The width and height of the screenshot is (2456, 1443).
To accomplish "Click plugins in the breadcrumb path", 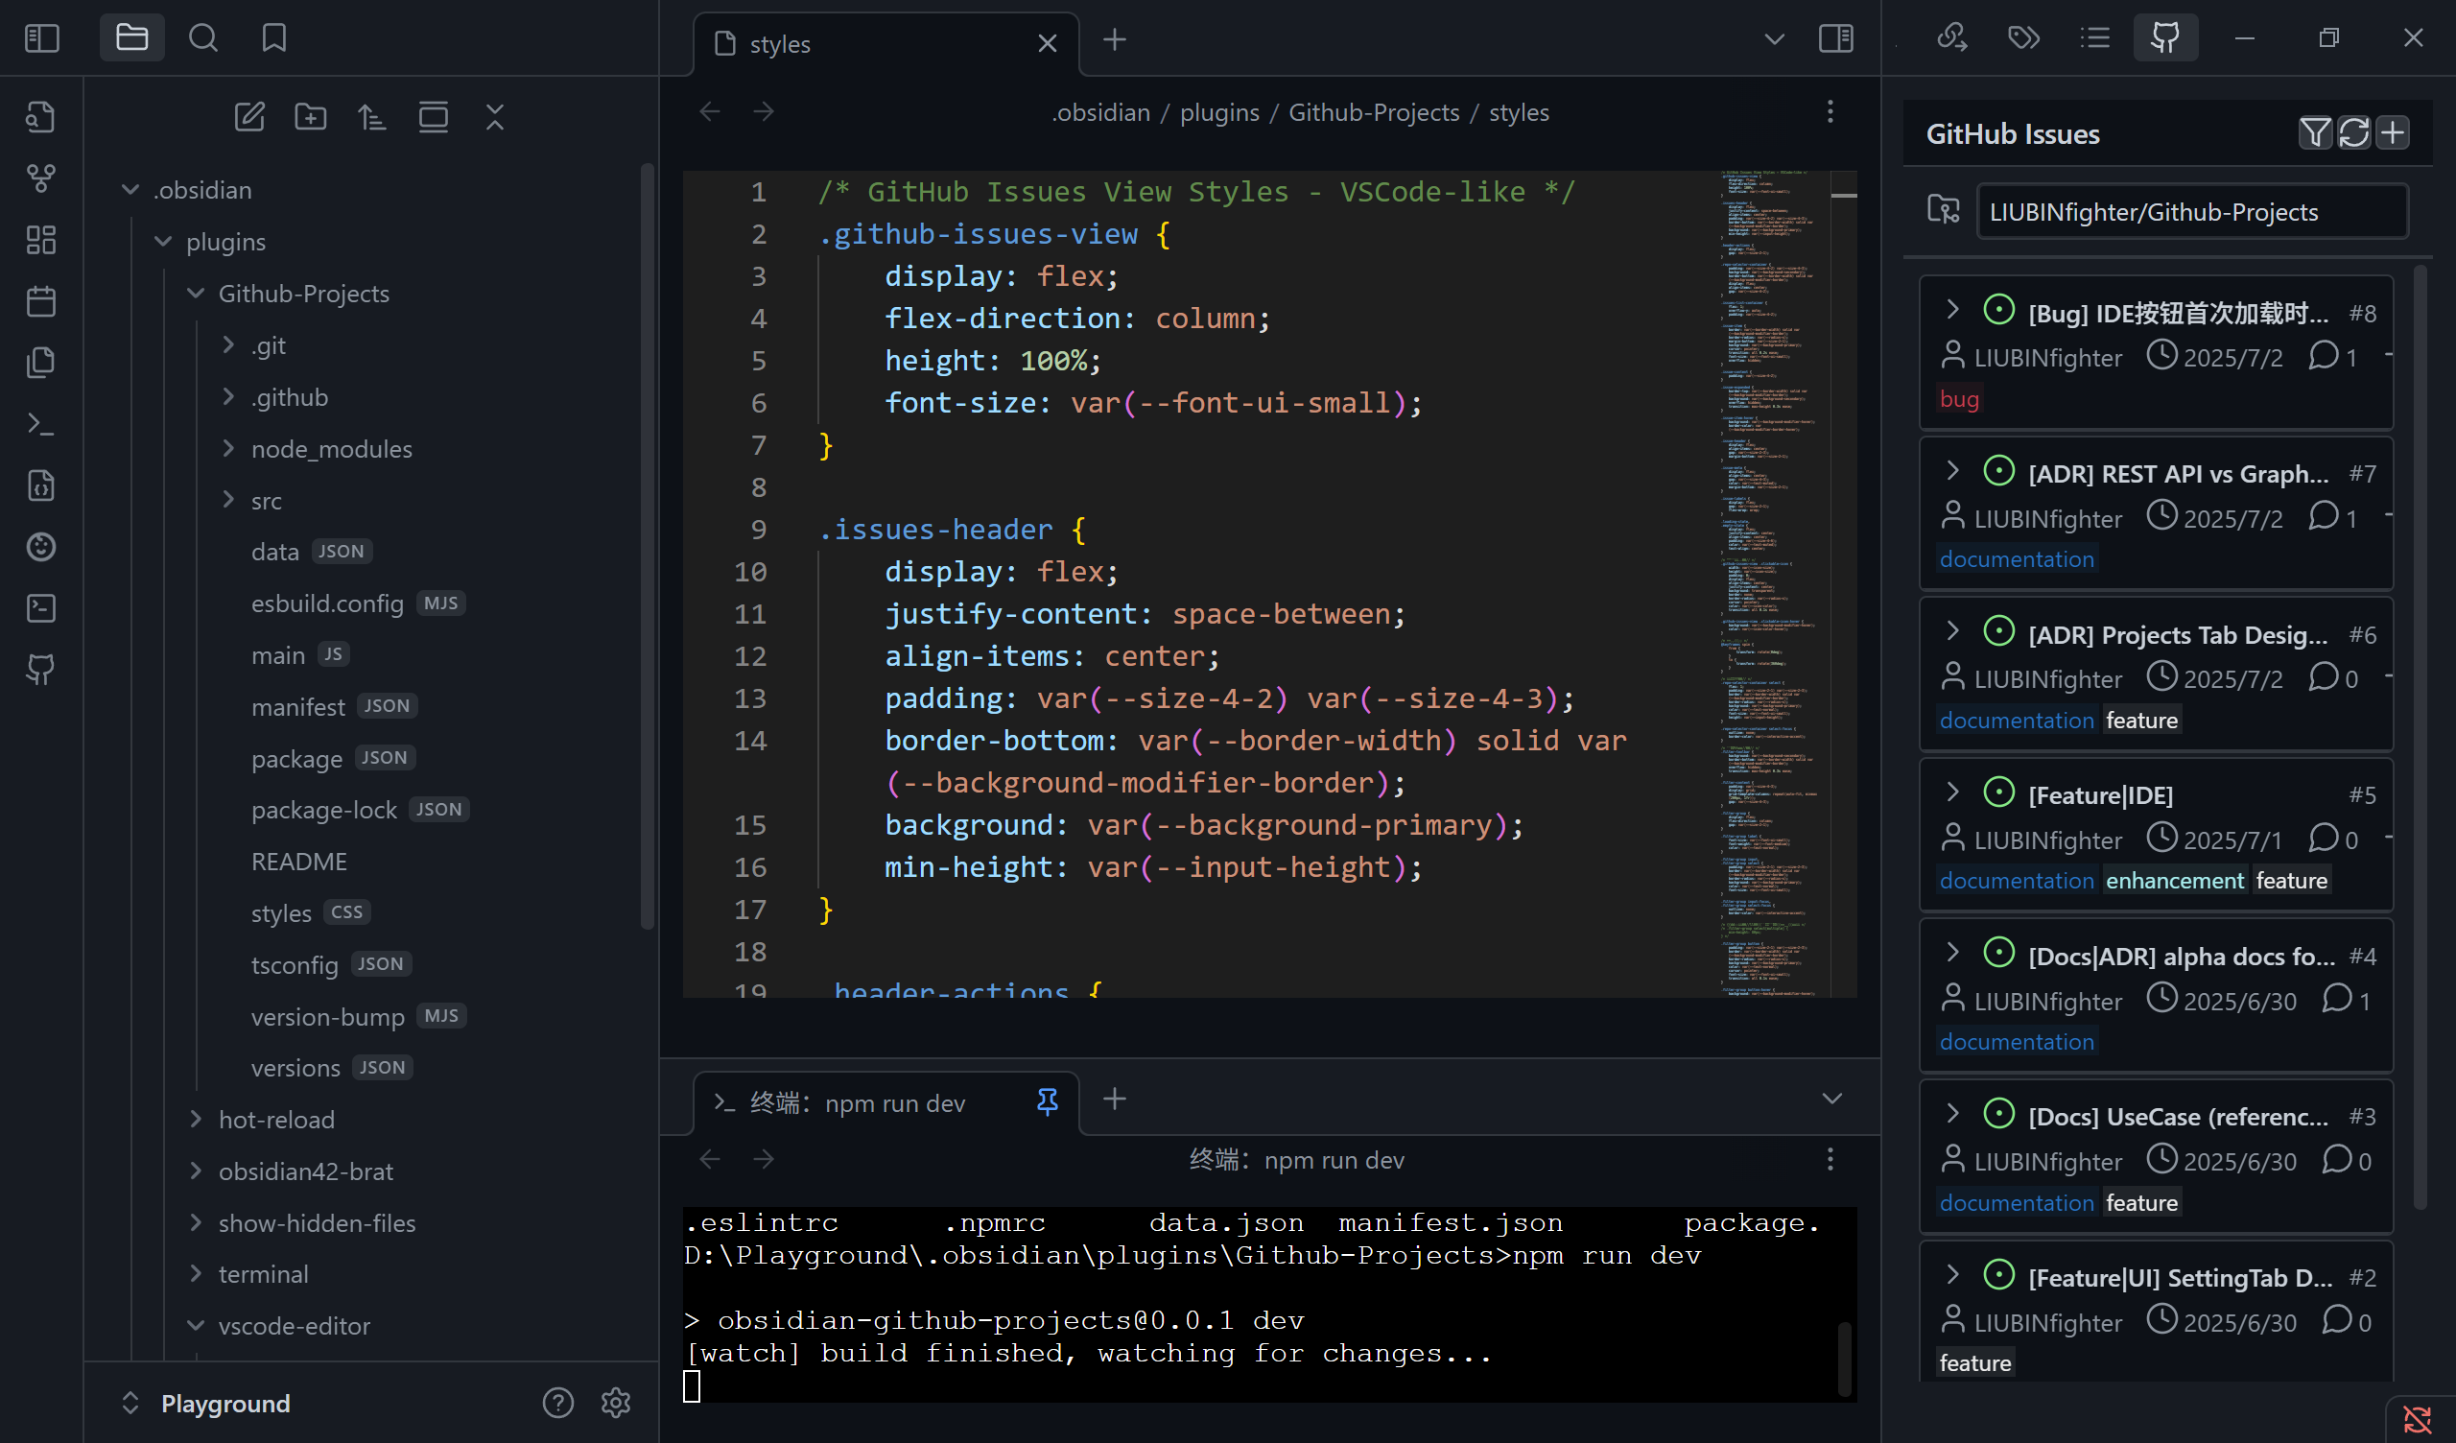I will click(1219, 113).
